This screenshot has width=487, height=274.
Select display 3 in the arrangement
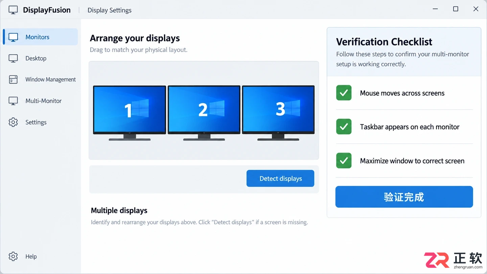278,113
